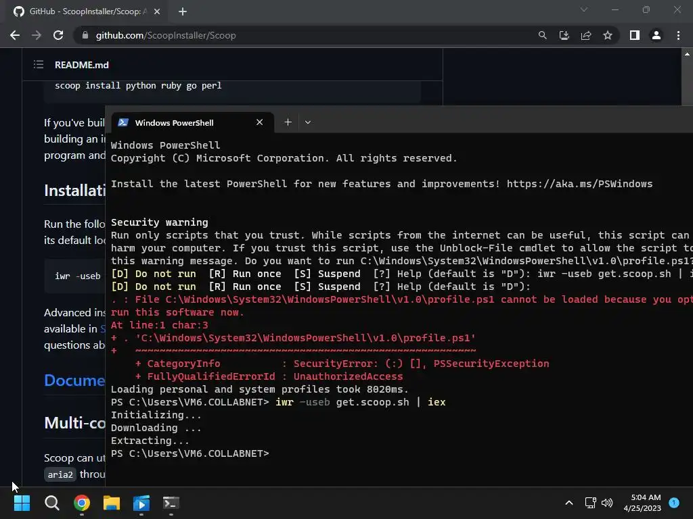Click the aria2 code label
693x519 pixels.
[x=60, y=474]
